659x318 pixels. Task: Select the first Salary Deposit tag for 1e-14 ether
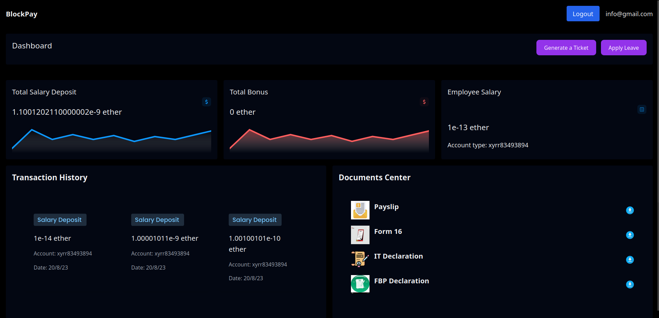[x=60, y=220]
